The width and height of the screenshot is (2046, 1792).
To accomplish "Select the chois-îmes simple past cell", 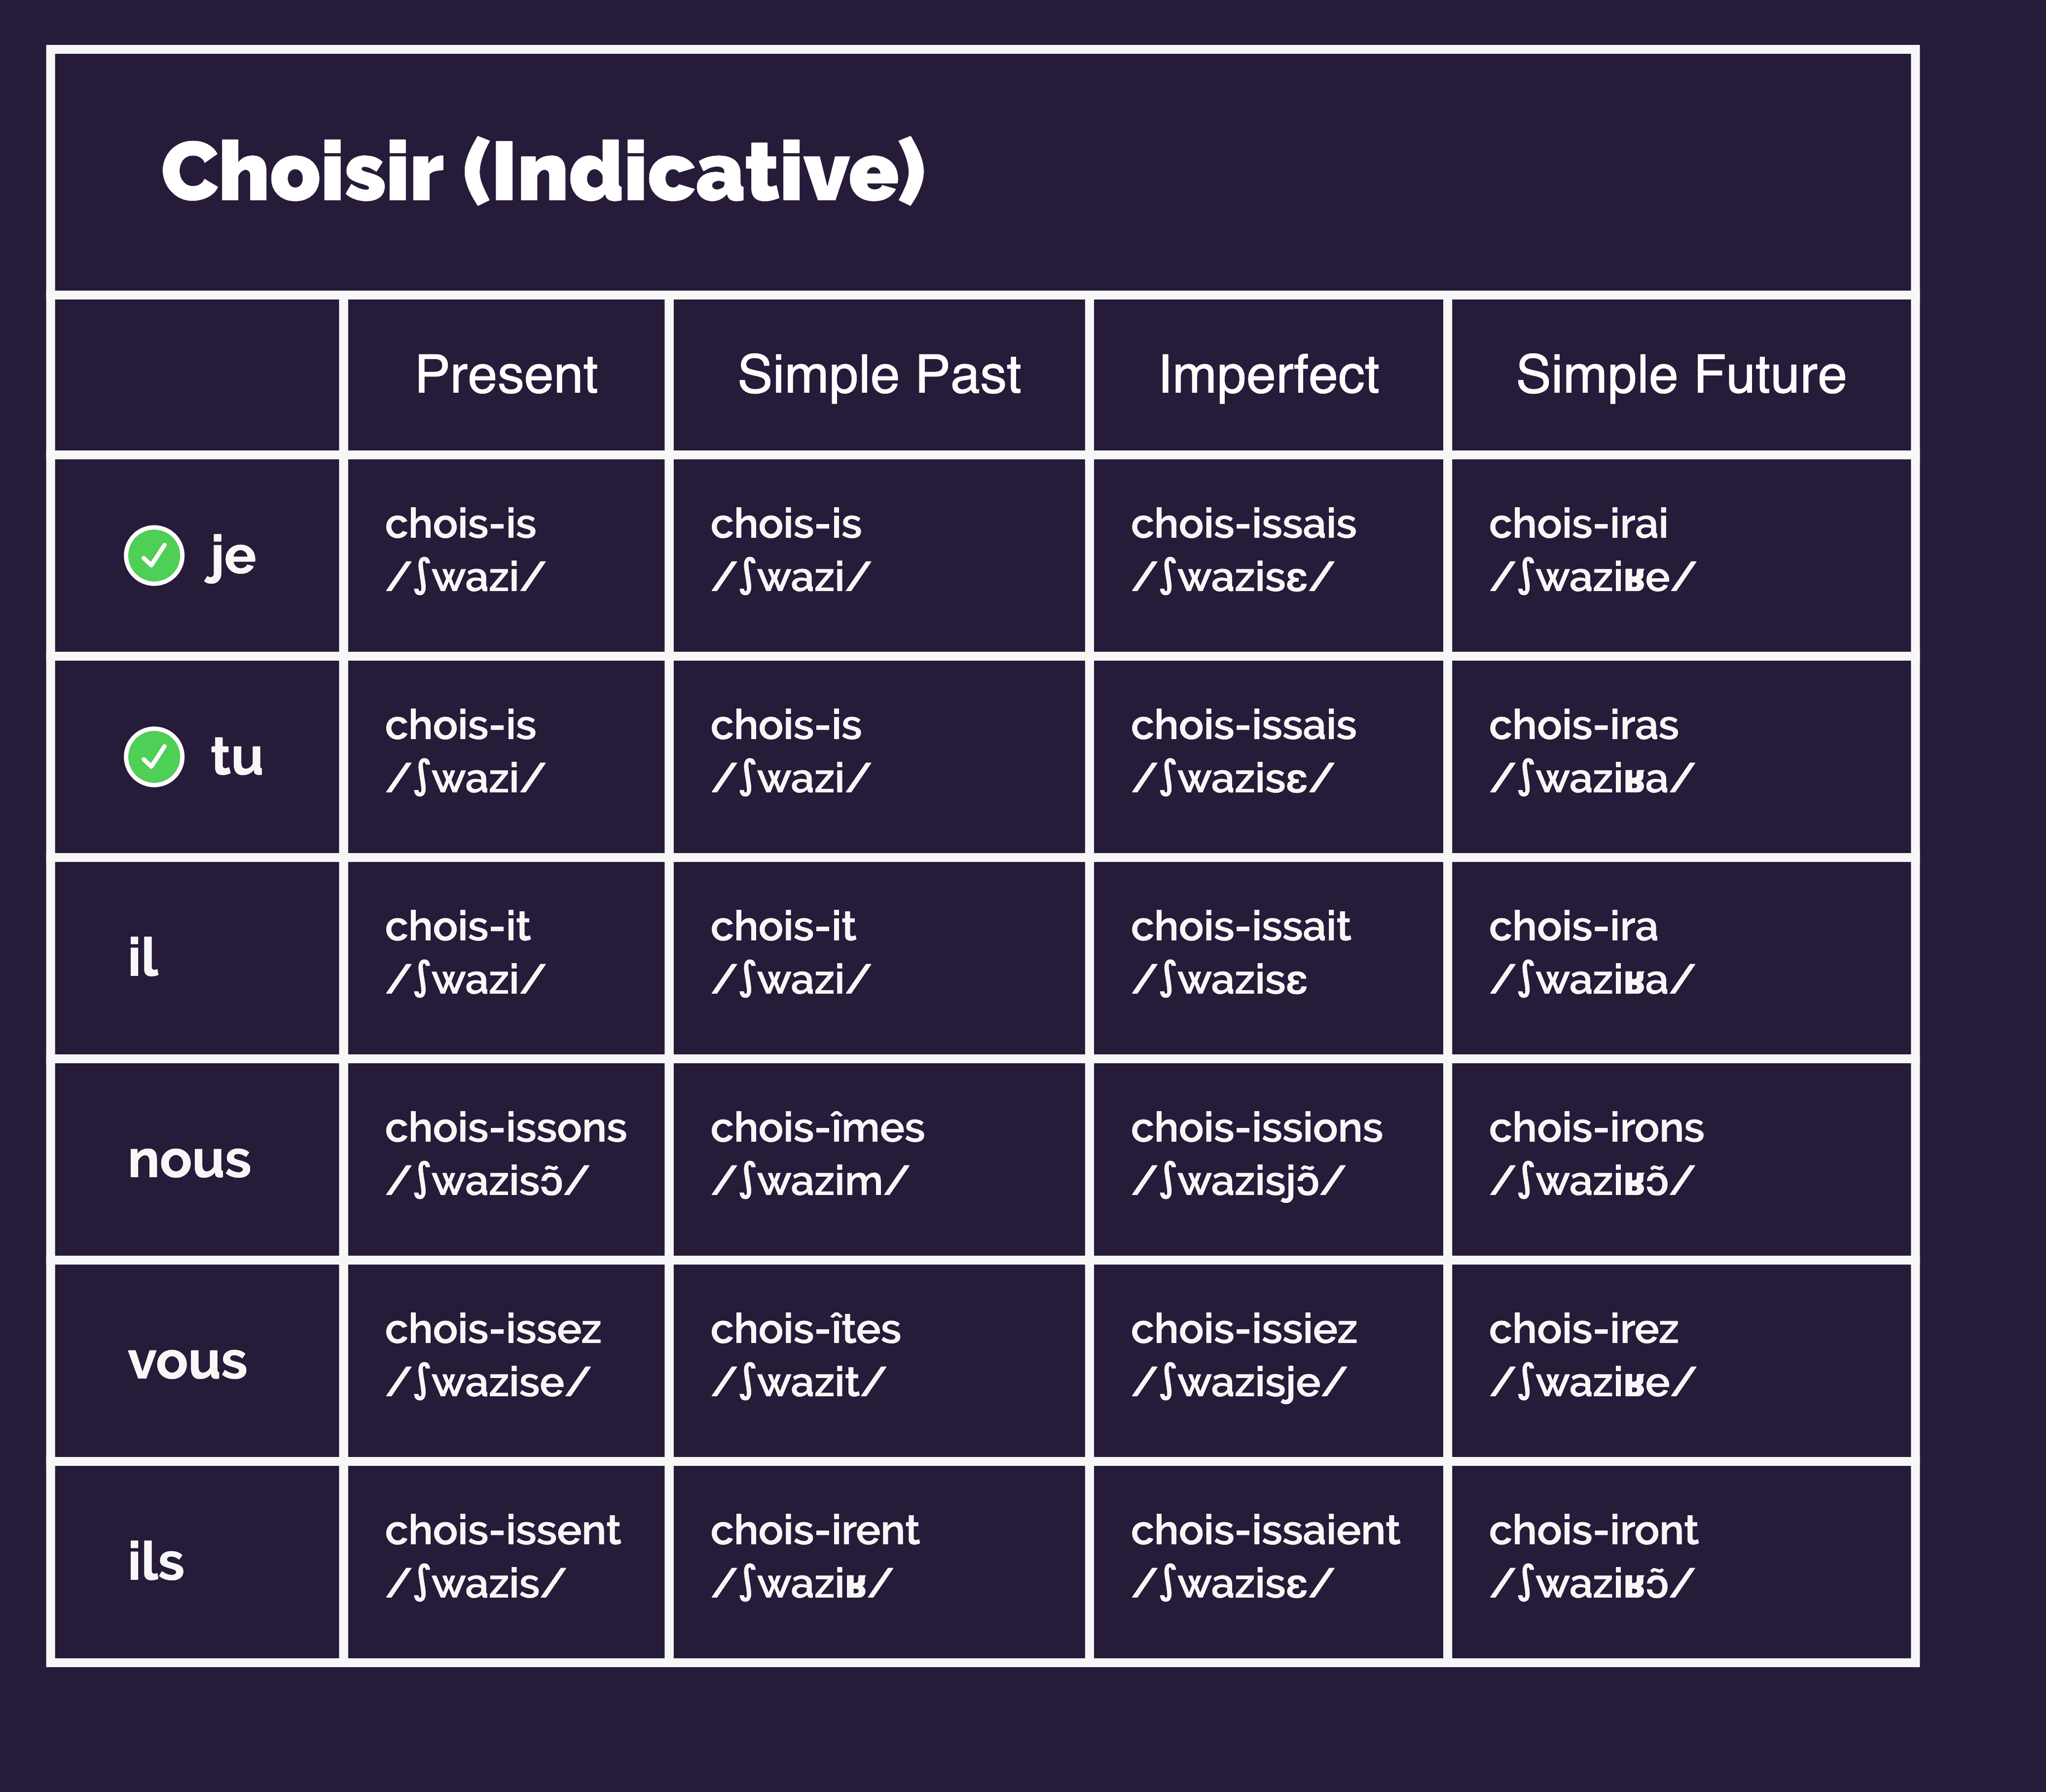I will coord(879,1160).
